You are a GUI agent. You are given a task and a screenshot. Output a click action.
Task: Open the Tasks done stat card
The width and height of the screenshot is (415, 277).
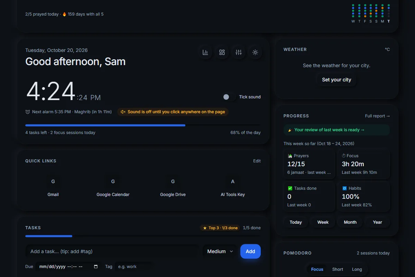pos(310,197)
